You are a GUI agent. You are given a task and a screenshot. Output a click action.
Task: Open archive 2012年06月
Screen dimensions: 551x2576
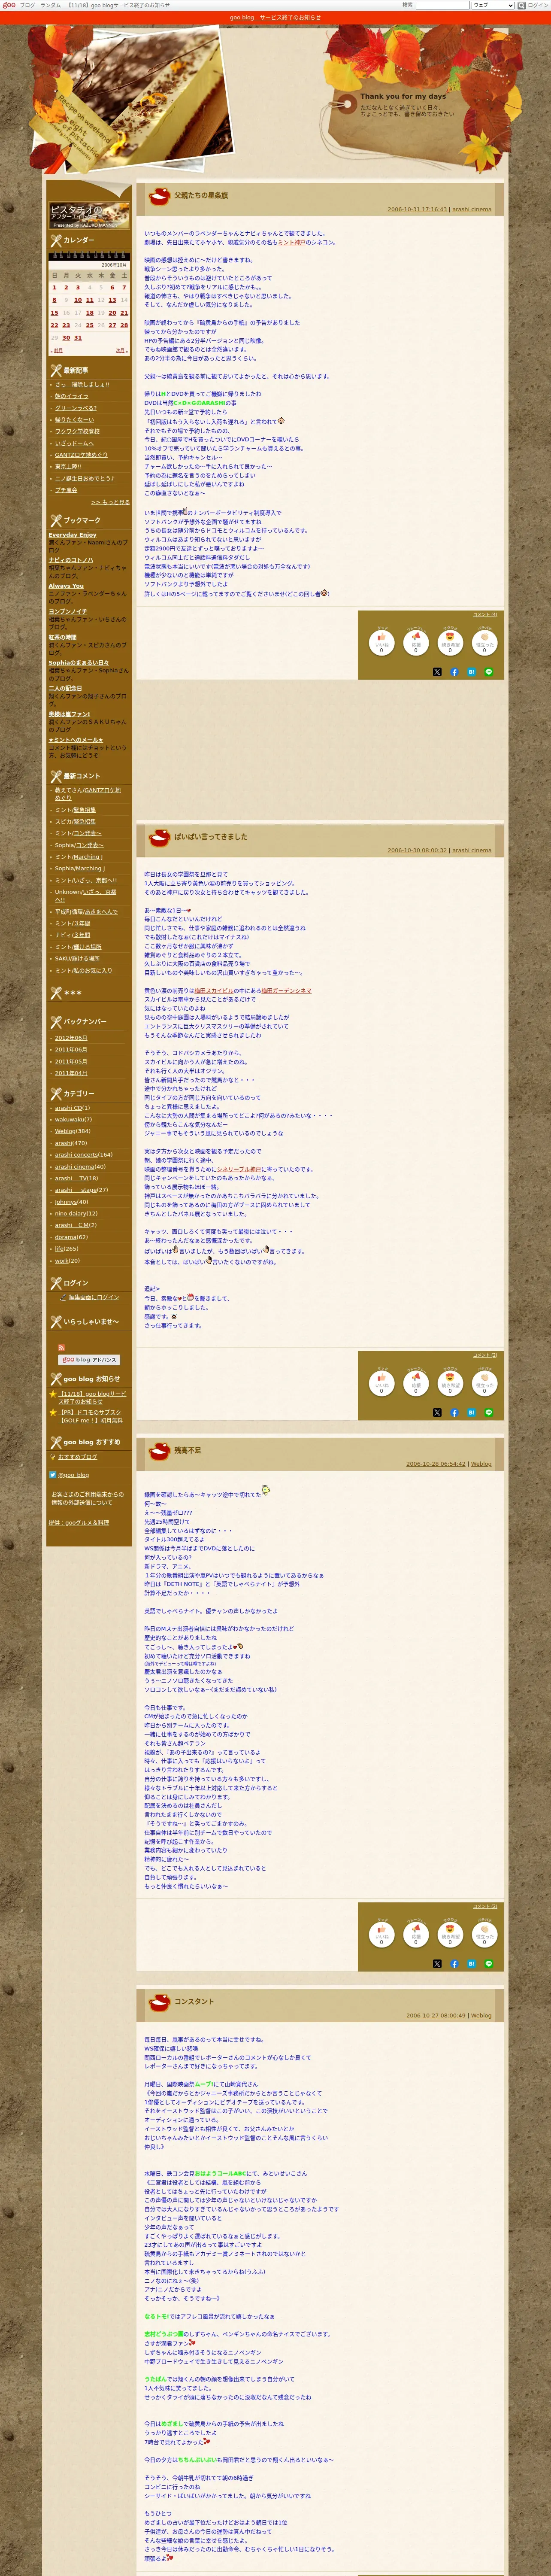tap(71, 1038)
